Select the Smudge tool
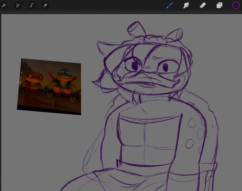The height and width of the screenshot is (191, 242). [x=186, y=5]
